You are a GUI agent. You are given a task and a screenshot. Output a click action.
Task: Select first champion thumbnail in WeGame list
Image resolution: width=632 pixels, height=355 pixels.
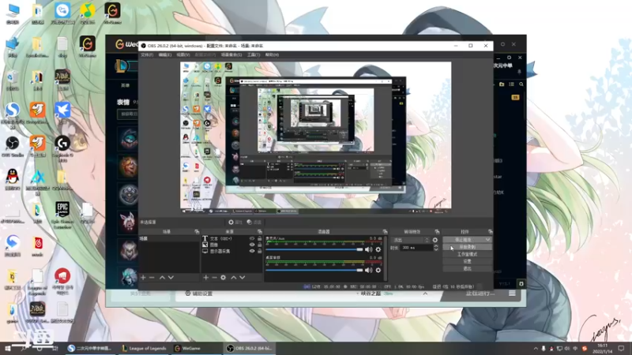click(x=129, y=139)
